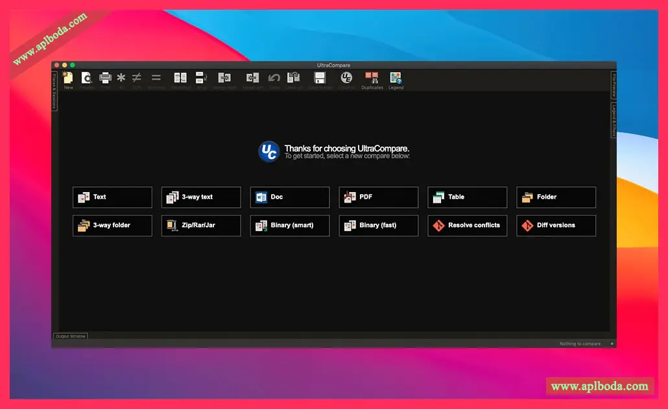The image size is (668, 409).
Task: Click the Find Duplicates toolbar icon
Action: tap(372, 79)
